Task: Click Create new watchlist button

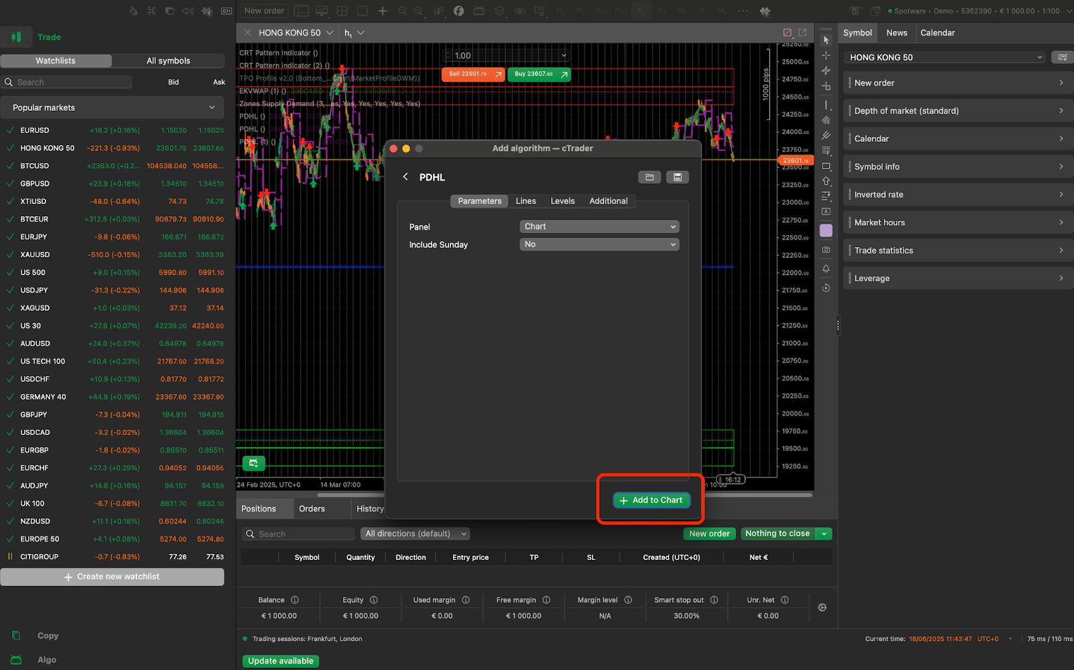Action: (112, 577)
